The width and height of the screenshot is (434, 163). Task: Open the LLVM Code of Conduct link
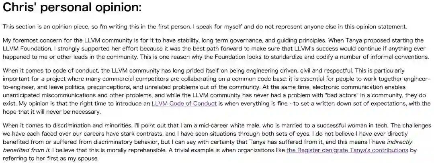(184, 104)
